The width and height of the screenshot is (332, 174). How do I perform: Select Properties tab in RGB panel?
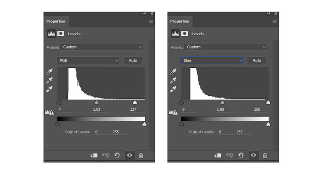click(56, 21)
